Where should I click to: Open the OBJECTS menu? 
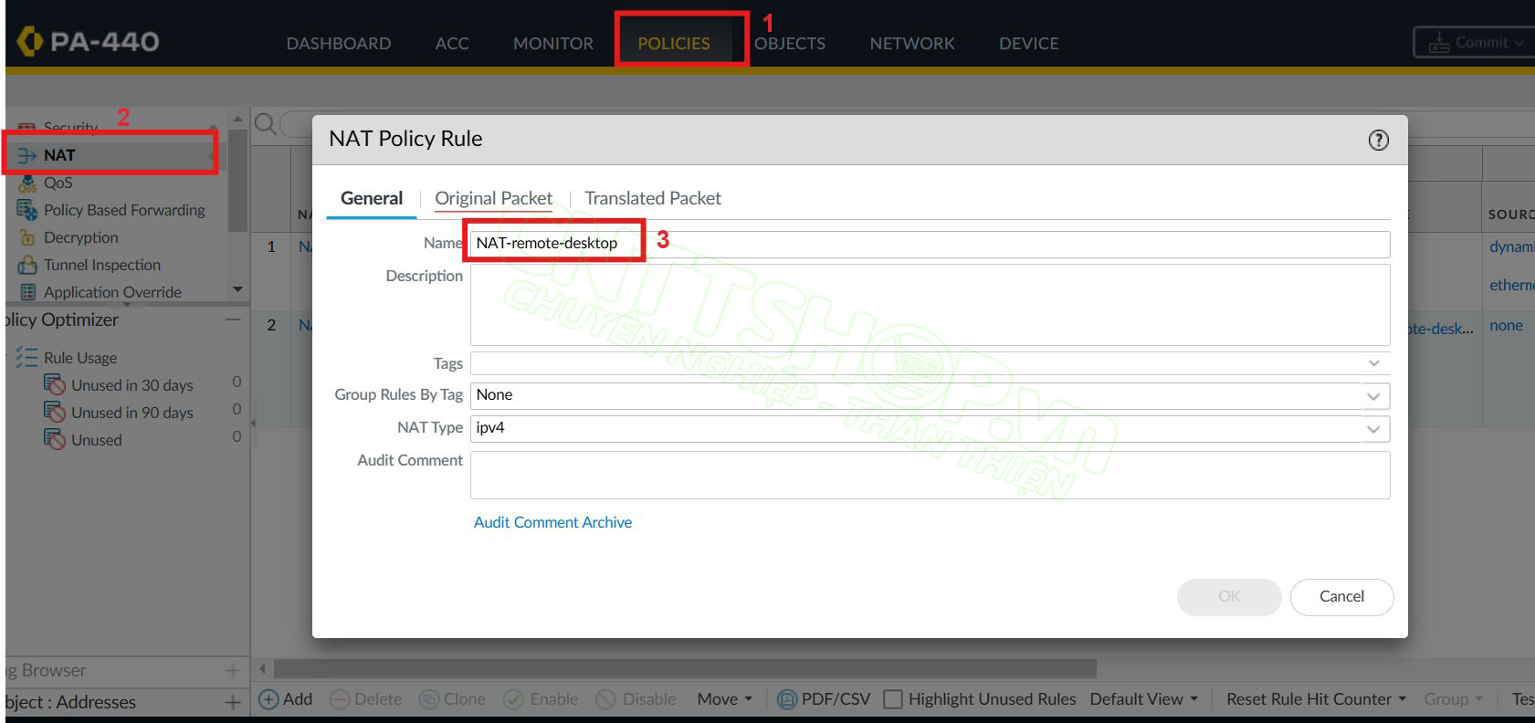tap(790, 43)
